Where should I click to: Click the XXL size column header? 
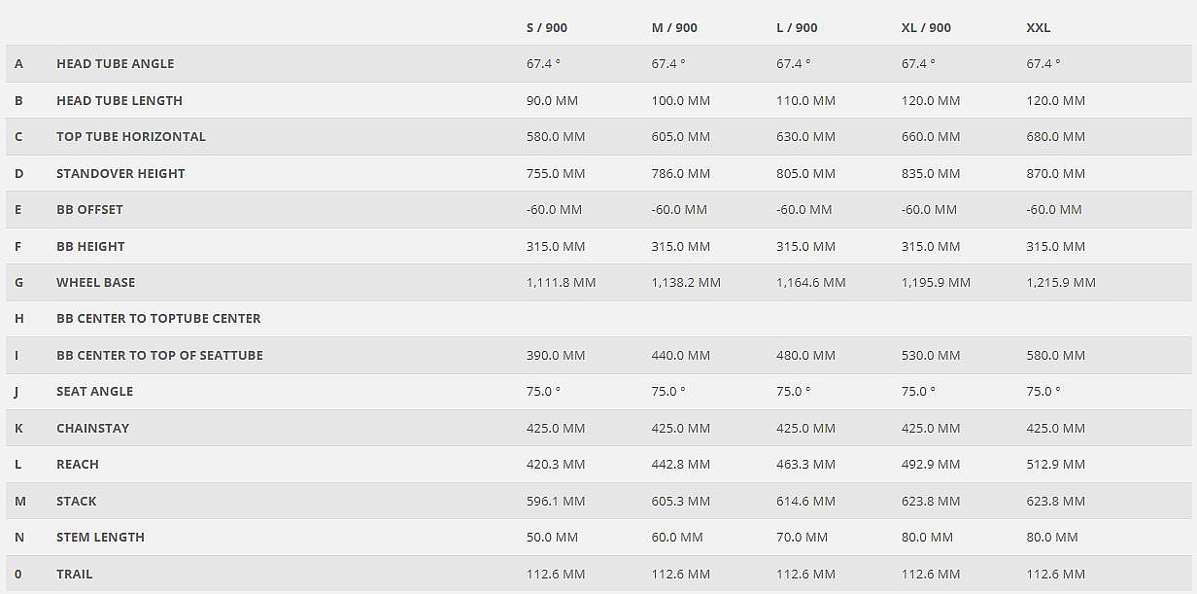[x=1038, y=27]
